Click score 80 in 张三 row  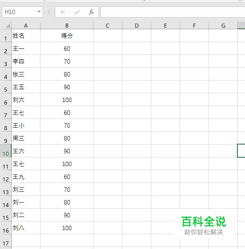click(67, 74)
